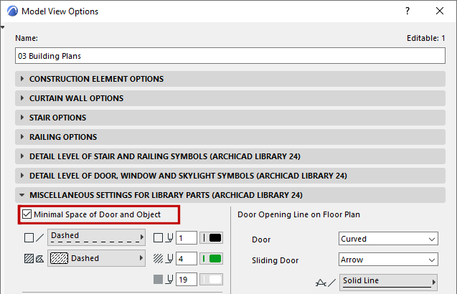Click fill pen hatch icon beside field 4
The width and height of the screenshot is (457, 294).
(x=158, y=258)
